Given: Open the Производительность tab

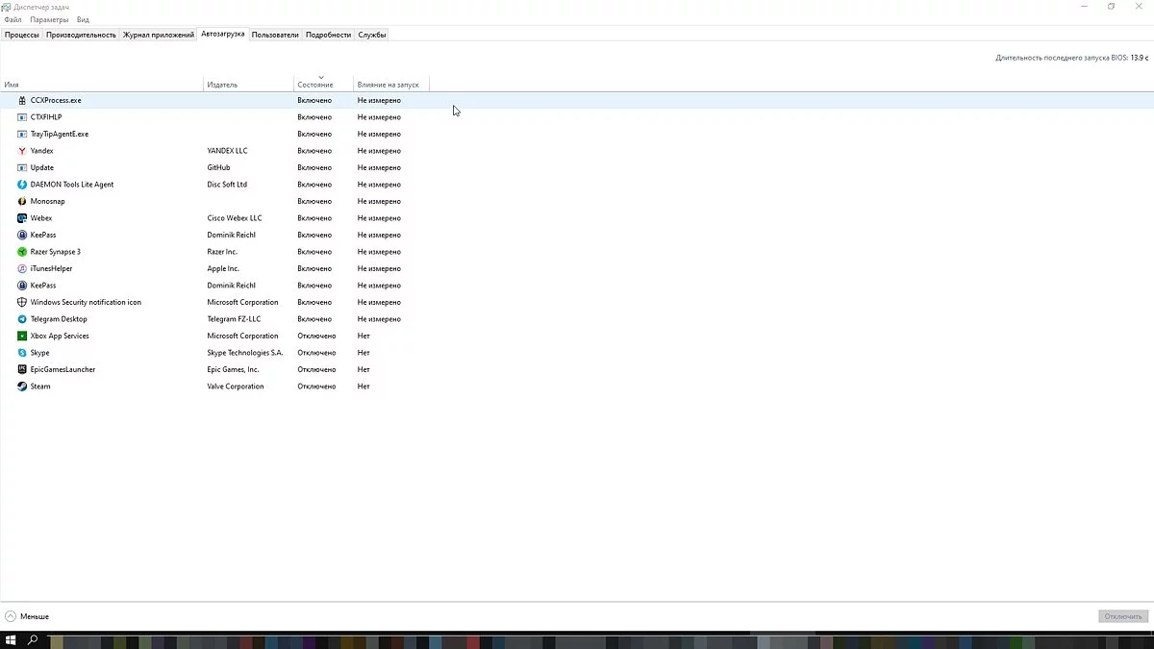Looking at the screenshot, I should tap(81, 35).
